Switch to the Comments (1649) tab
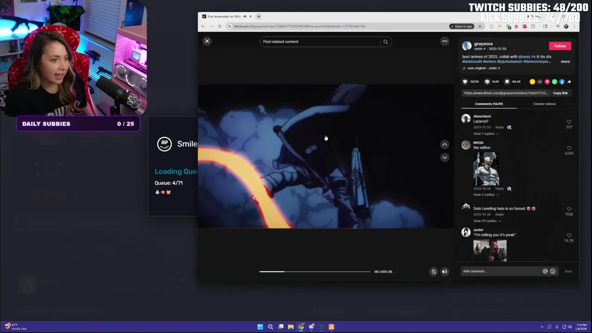This screenshot has height=333, width=592. click(x=489, y=104)
